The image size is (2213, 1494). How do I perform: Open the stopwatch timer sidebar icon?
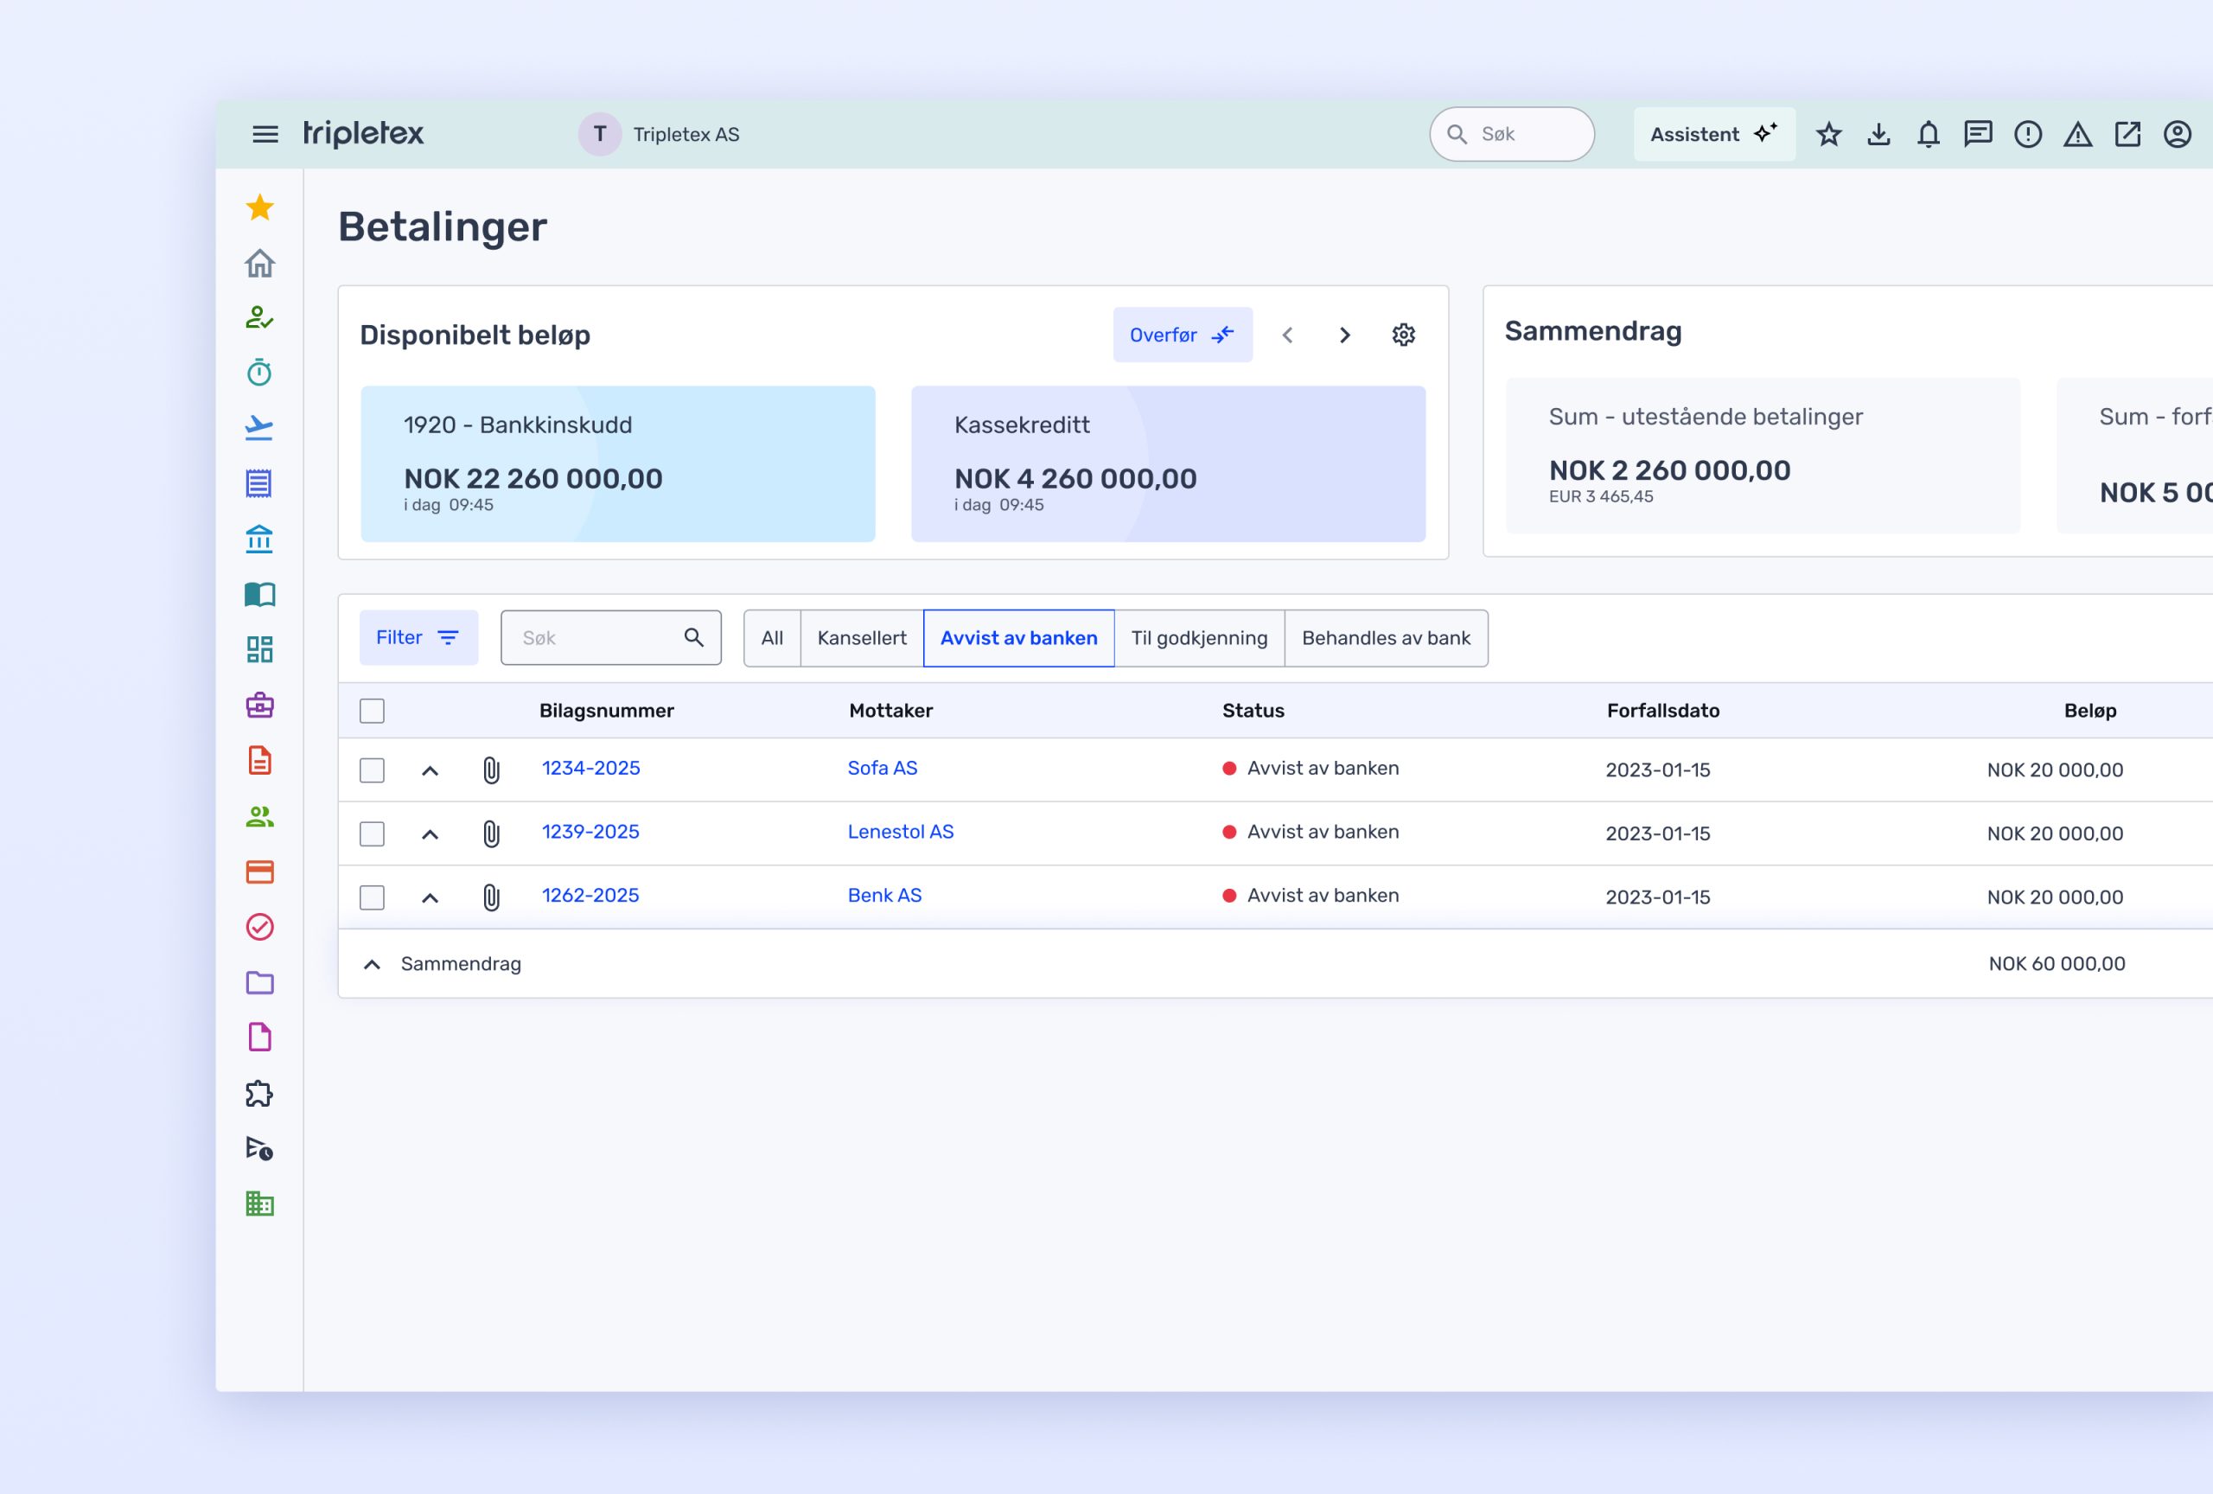[259, 373]
